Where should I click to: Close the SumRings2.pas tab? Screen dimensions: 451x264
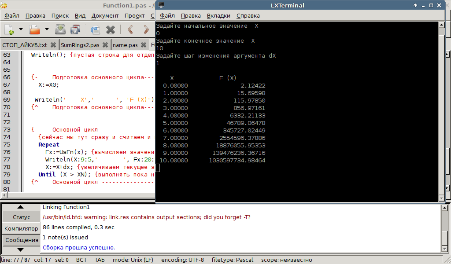tap(105, 45)
